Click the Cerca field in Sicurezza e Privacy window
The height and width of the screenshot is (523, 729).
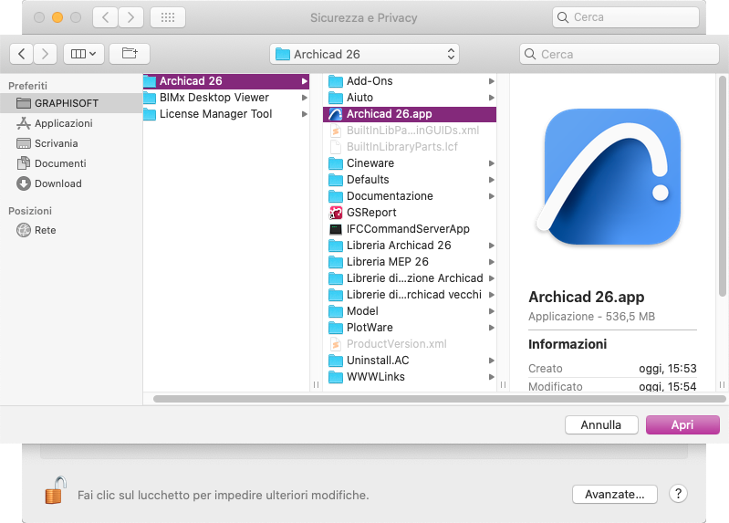pyautogui.click(x=626, y=17)
